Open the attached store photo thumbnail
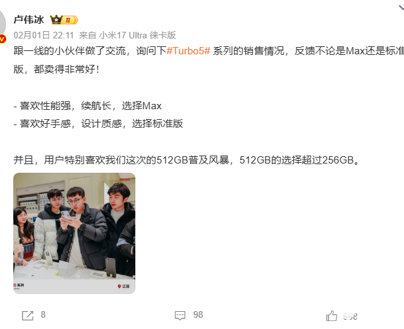Screen dimensions: 404x329 point(74,233)
